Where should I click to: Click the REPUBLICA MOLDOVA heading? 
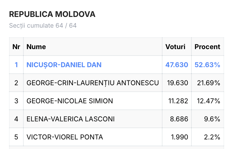(52, 14)
